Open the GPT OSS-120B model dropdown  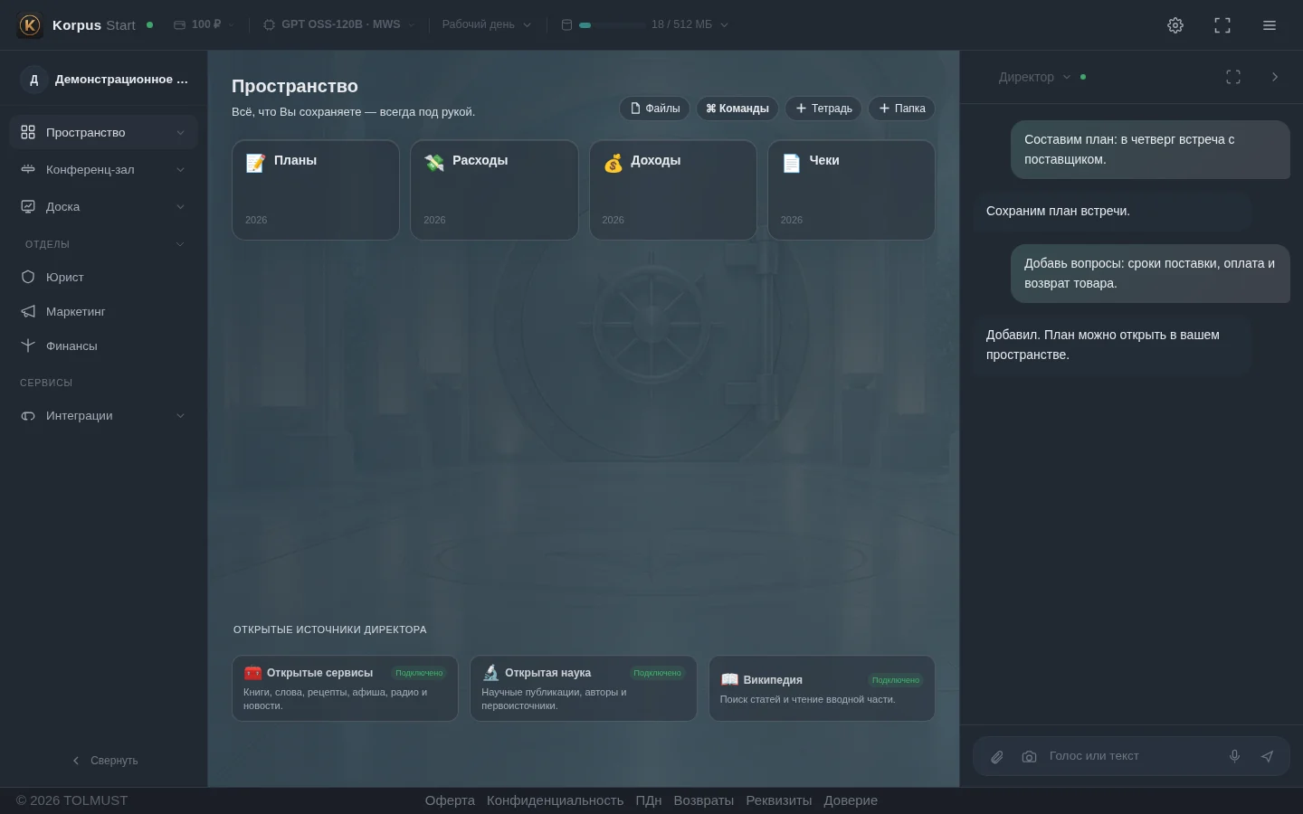coord(338,24)
